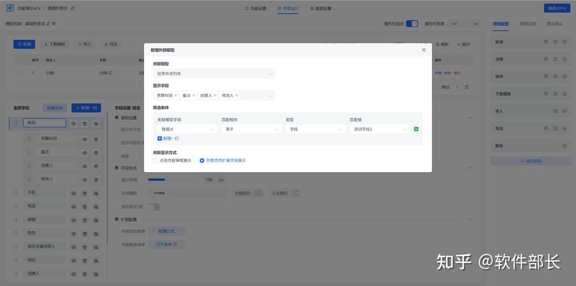The height and width of the screenshot is (286, 576).
Task: Remove the 导出 button with minus-circle icon
Action: click(x=565, y=129)
